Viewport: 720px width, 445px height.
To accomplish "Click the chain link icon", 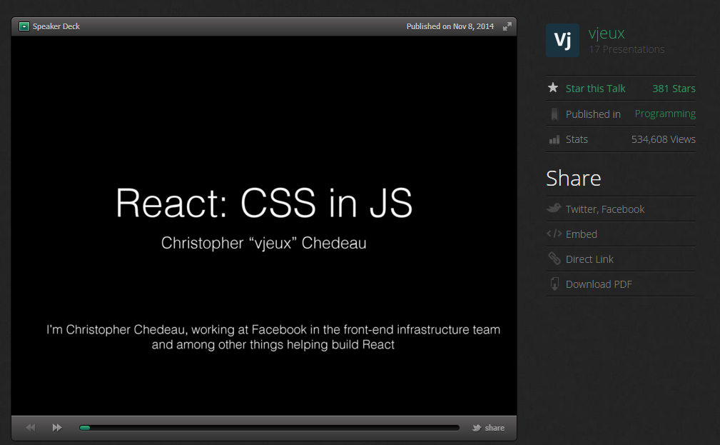I will click(x=554, y=259).
